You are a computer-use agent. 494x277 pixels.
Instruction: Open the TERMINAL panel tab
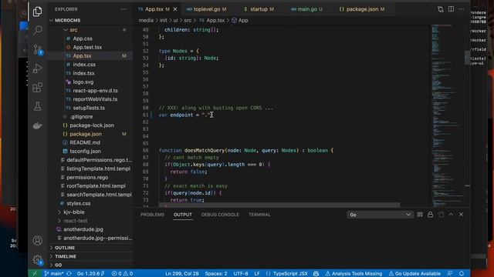point(259,215)
